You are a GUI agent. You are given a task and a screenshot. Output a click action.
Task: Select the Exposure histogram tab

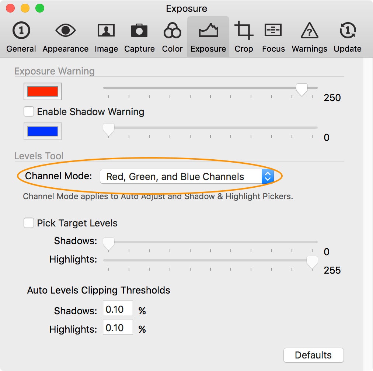(x=208, y=37)
